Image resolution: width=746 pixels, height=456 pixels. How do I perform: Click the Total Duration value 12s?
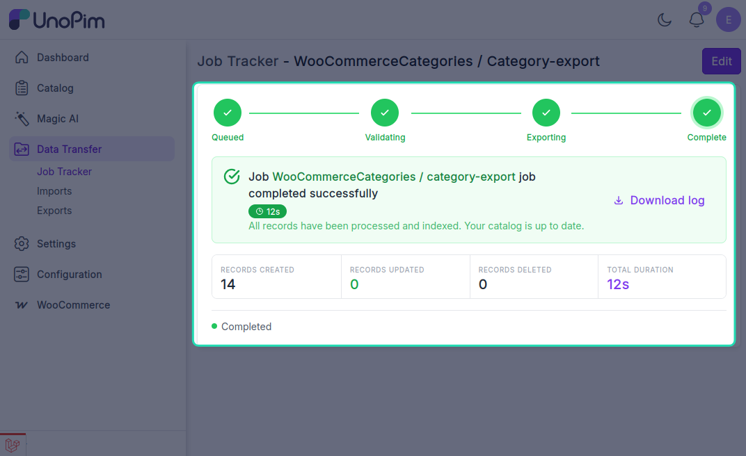[618, 284]
